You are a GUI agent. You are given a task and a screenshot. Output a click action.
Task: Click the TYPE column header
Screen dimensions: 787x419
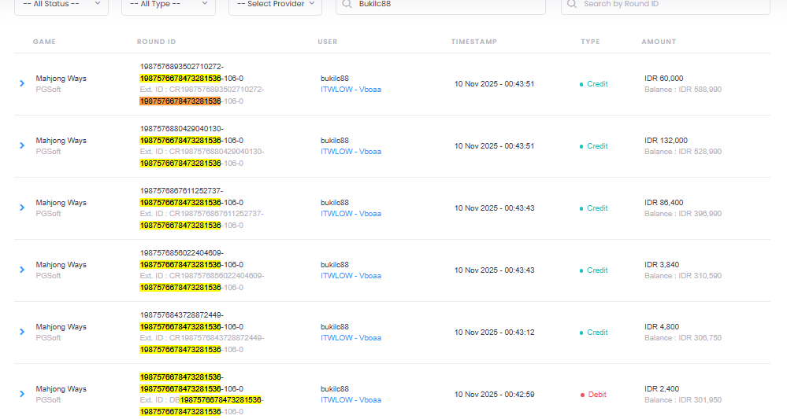[590, 42]
